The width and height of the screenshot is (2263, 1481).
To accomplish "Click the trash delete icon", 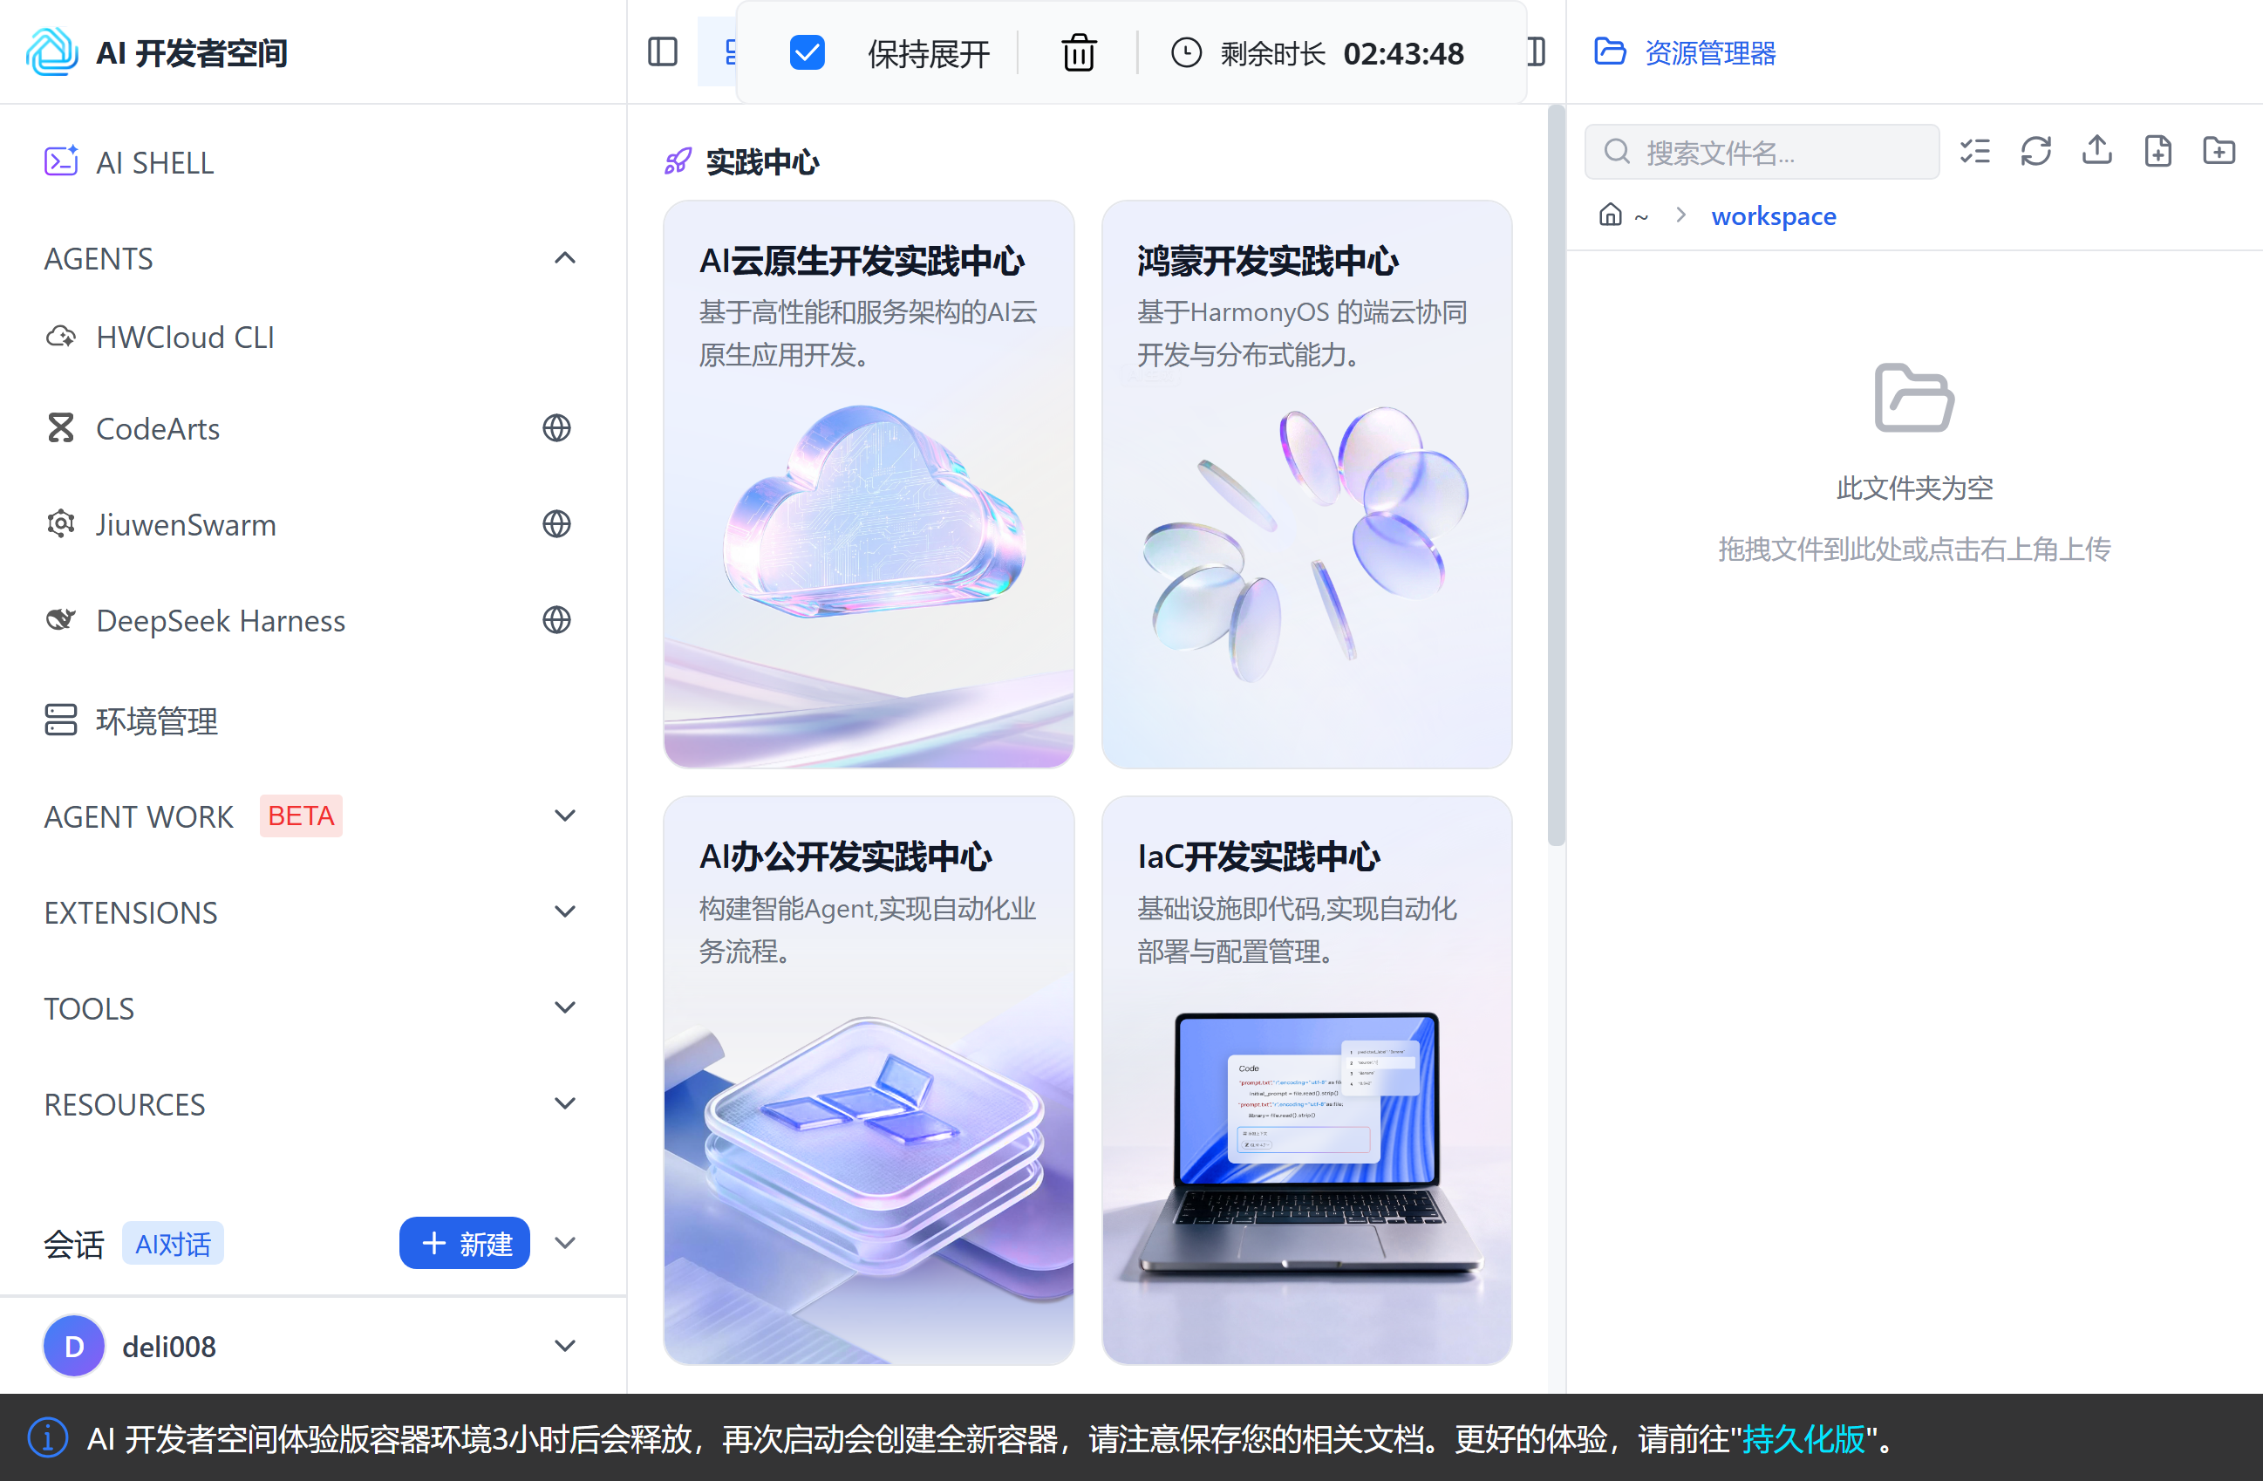I will pyautogui.click(x=1078, y=52).
